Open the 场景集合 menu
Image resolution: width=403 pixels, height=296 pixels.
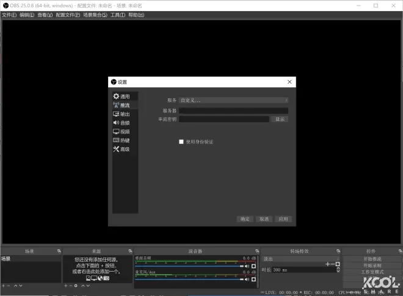click(95, 15)
